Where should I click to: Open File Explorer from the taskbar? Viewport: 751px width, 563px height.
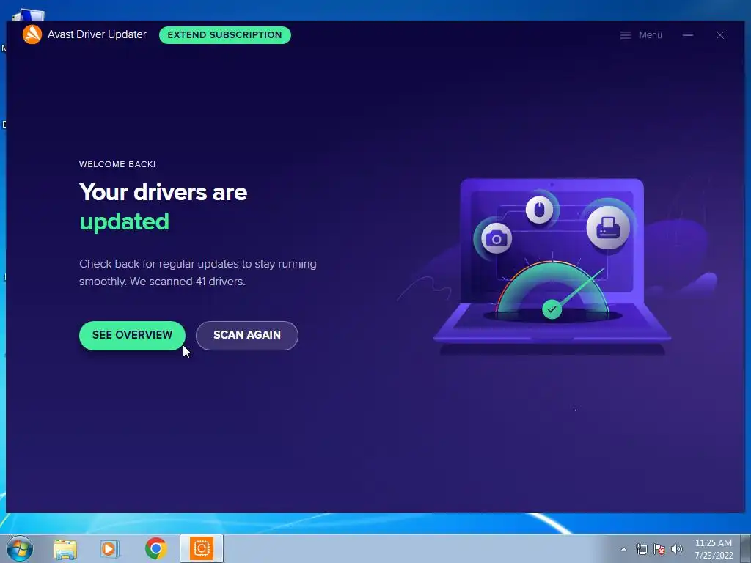pos(65,548)
